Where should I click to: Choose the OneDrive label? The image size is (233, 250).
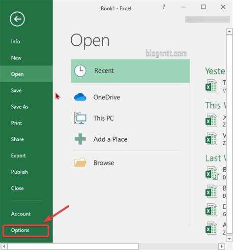pyautogui.click(x=107, y=97)
